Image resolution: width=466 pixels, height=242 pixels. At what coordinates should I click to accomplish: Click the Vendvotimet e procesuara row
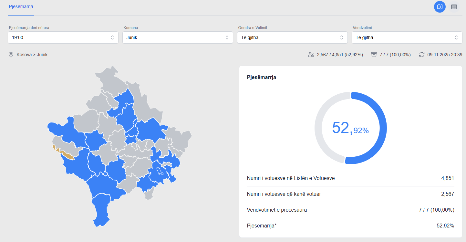[x=350, y=210]
